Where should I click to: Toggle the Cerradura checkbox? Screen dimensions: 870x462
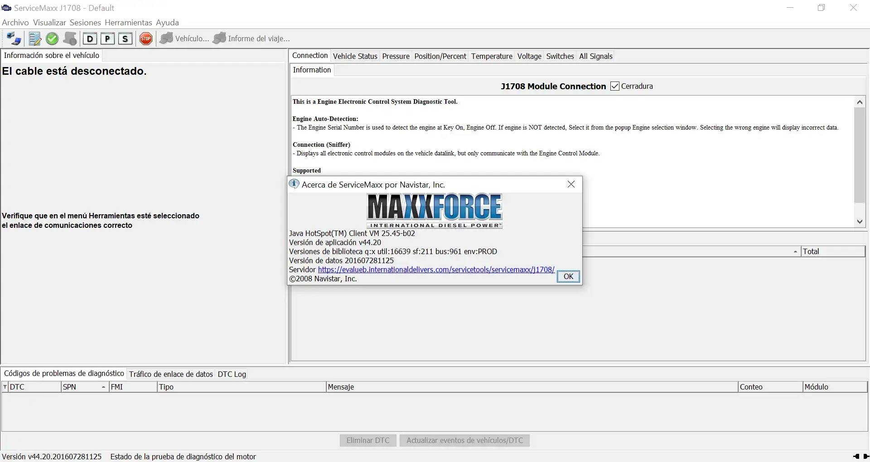pos(615,86)
